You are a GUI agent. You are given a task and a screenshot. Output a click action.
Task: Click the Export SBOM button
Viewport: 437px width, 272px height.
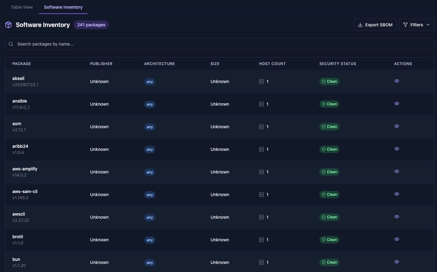375,25
